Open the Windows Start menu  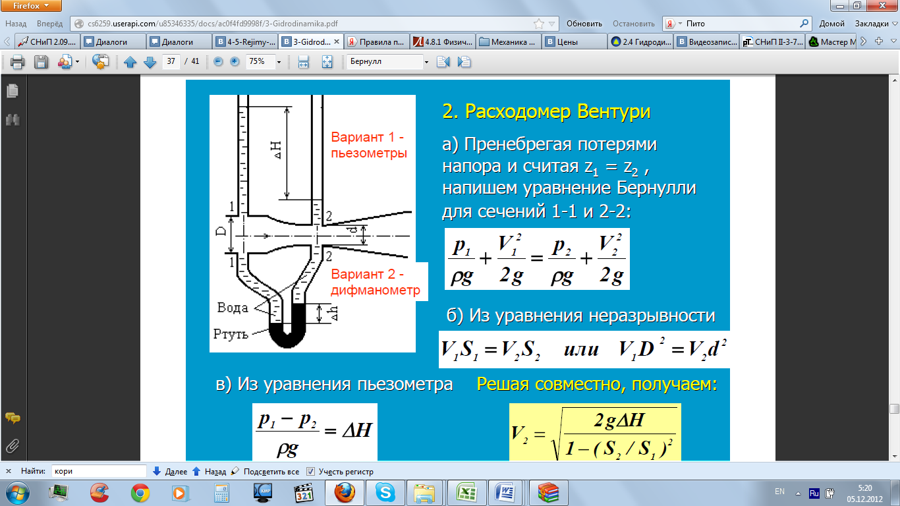point(18,492)
